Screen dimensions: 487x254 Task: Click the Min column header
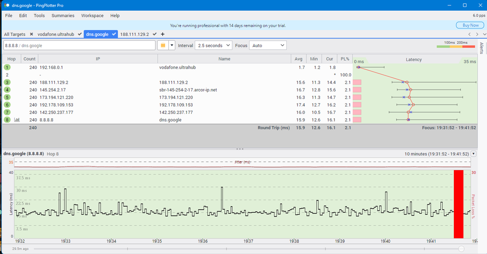pos(314,59)
